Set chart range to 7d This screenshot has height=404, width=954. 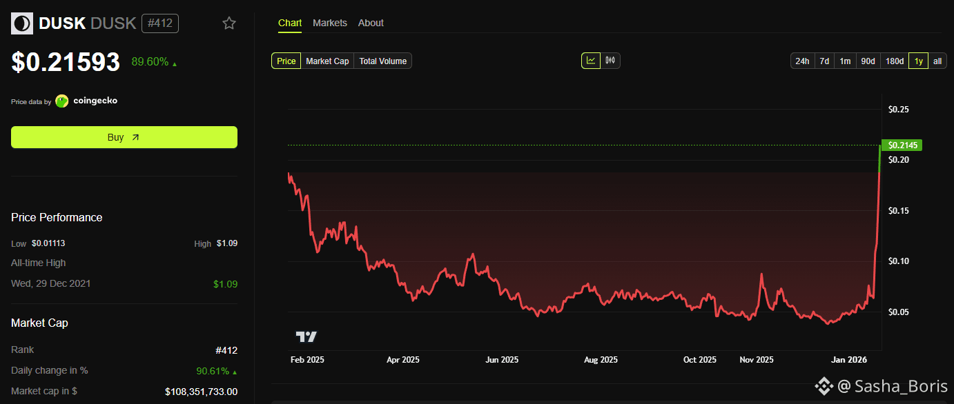pyautogui.click(x=824, y=61)
